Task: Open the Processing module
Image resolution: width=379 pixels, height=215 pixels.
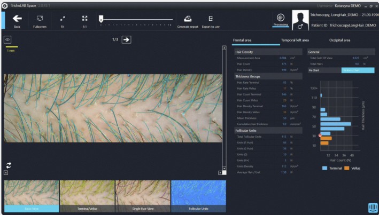Action: tap(280, 19)
